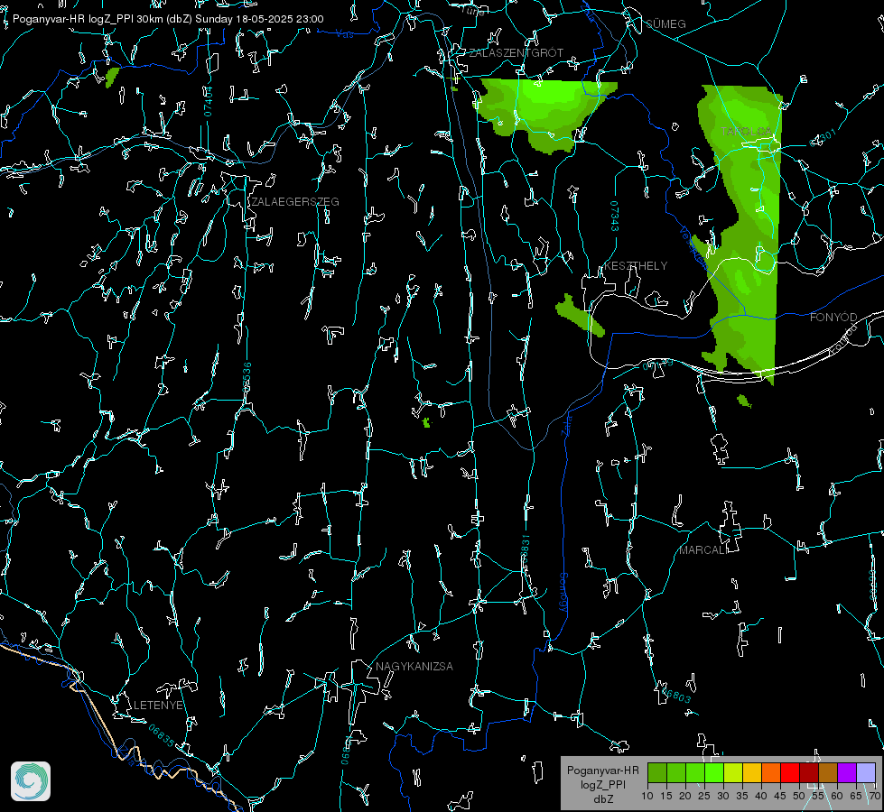Click the yellow-green 30-35 dBZ swatch
The width and height of the screenshot is (884, 812).
(733, 772)
